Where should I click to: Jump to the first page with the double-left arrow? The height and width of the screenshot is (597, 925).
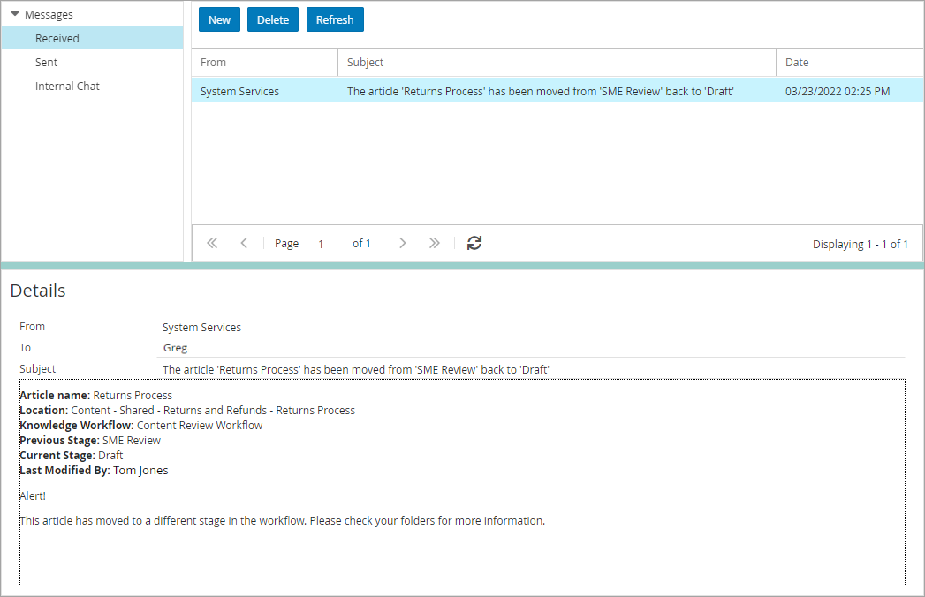(212, 242)
